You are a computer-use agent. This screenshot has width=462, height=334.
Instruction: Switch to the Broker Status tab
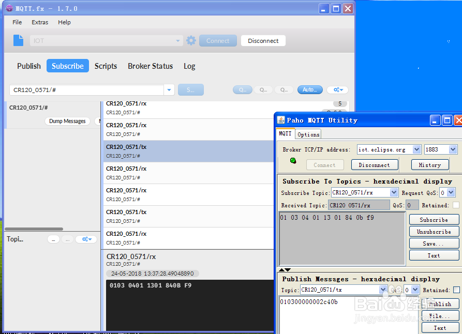[150, 66]
